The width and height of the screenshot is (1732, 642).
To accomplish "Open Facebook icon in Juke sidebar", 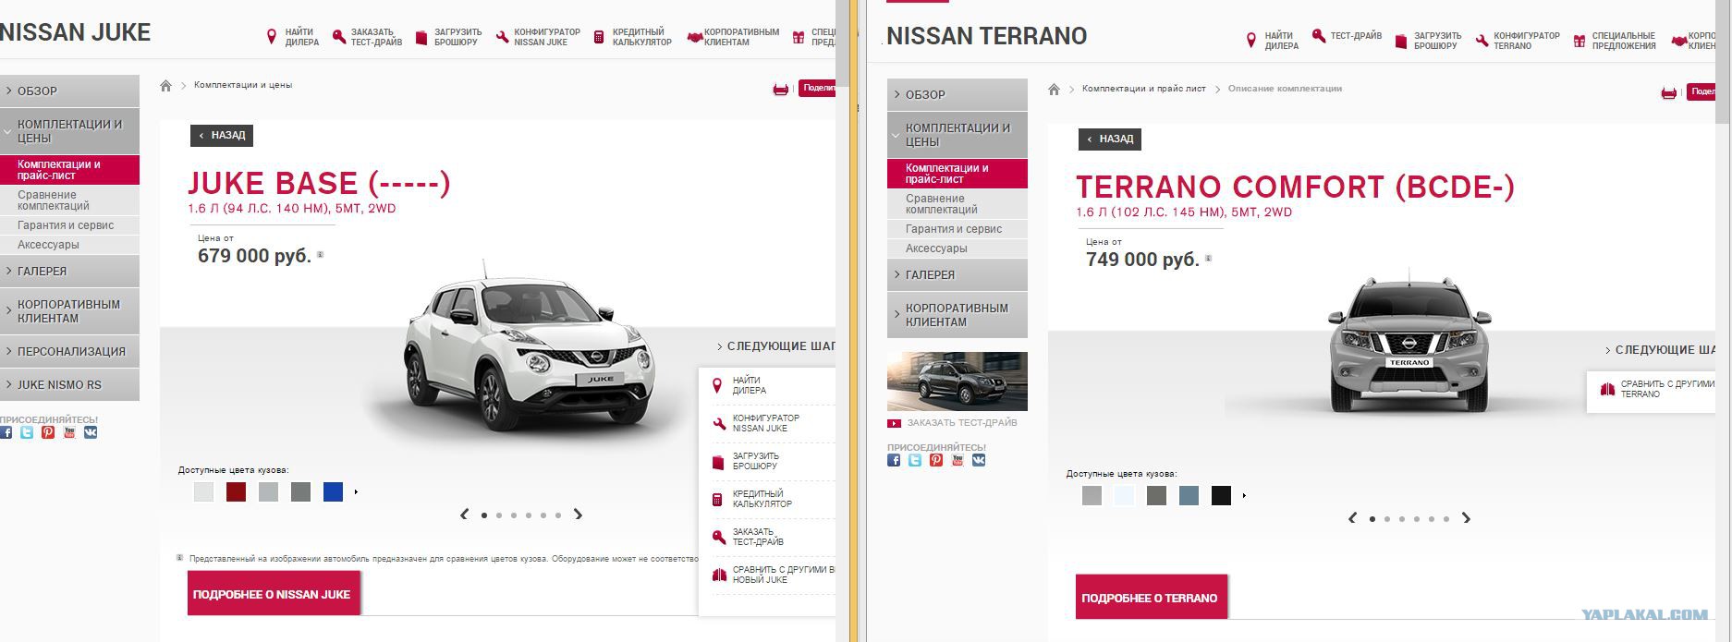I will coord(6,431).
